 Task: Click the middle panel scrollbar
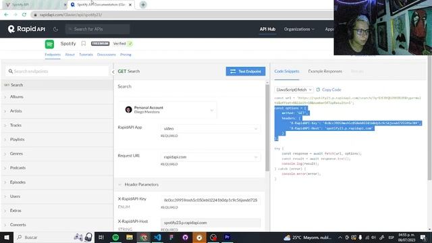pos(267,128)
